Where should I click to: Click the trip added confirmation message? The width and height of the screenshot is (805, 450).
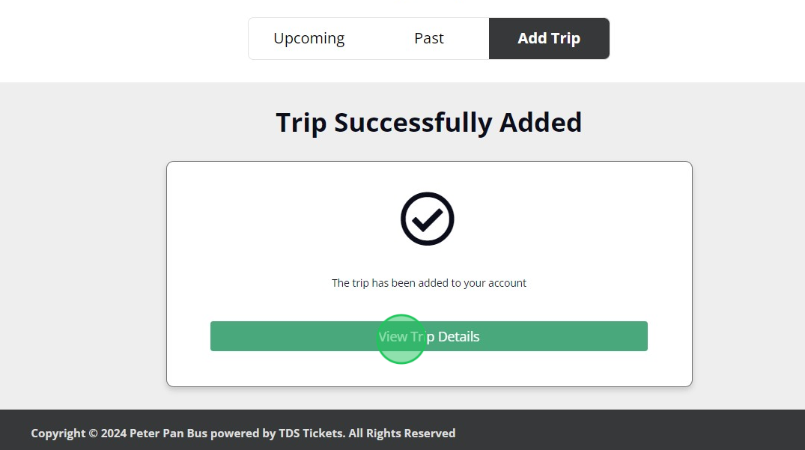(428, 283)
